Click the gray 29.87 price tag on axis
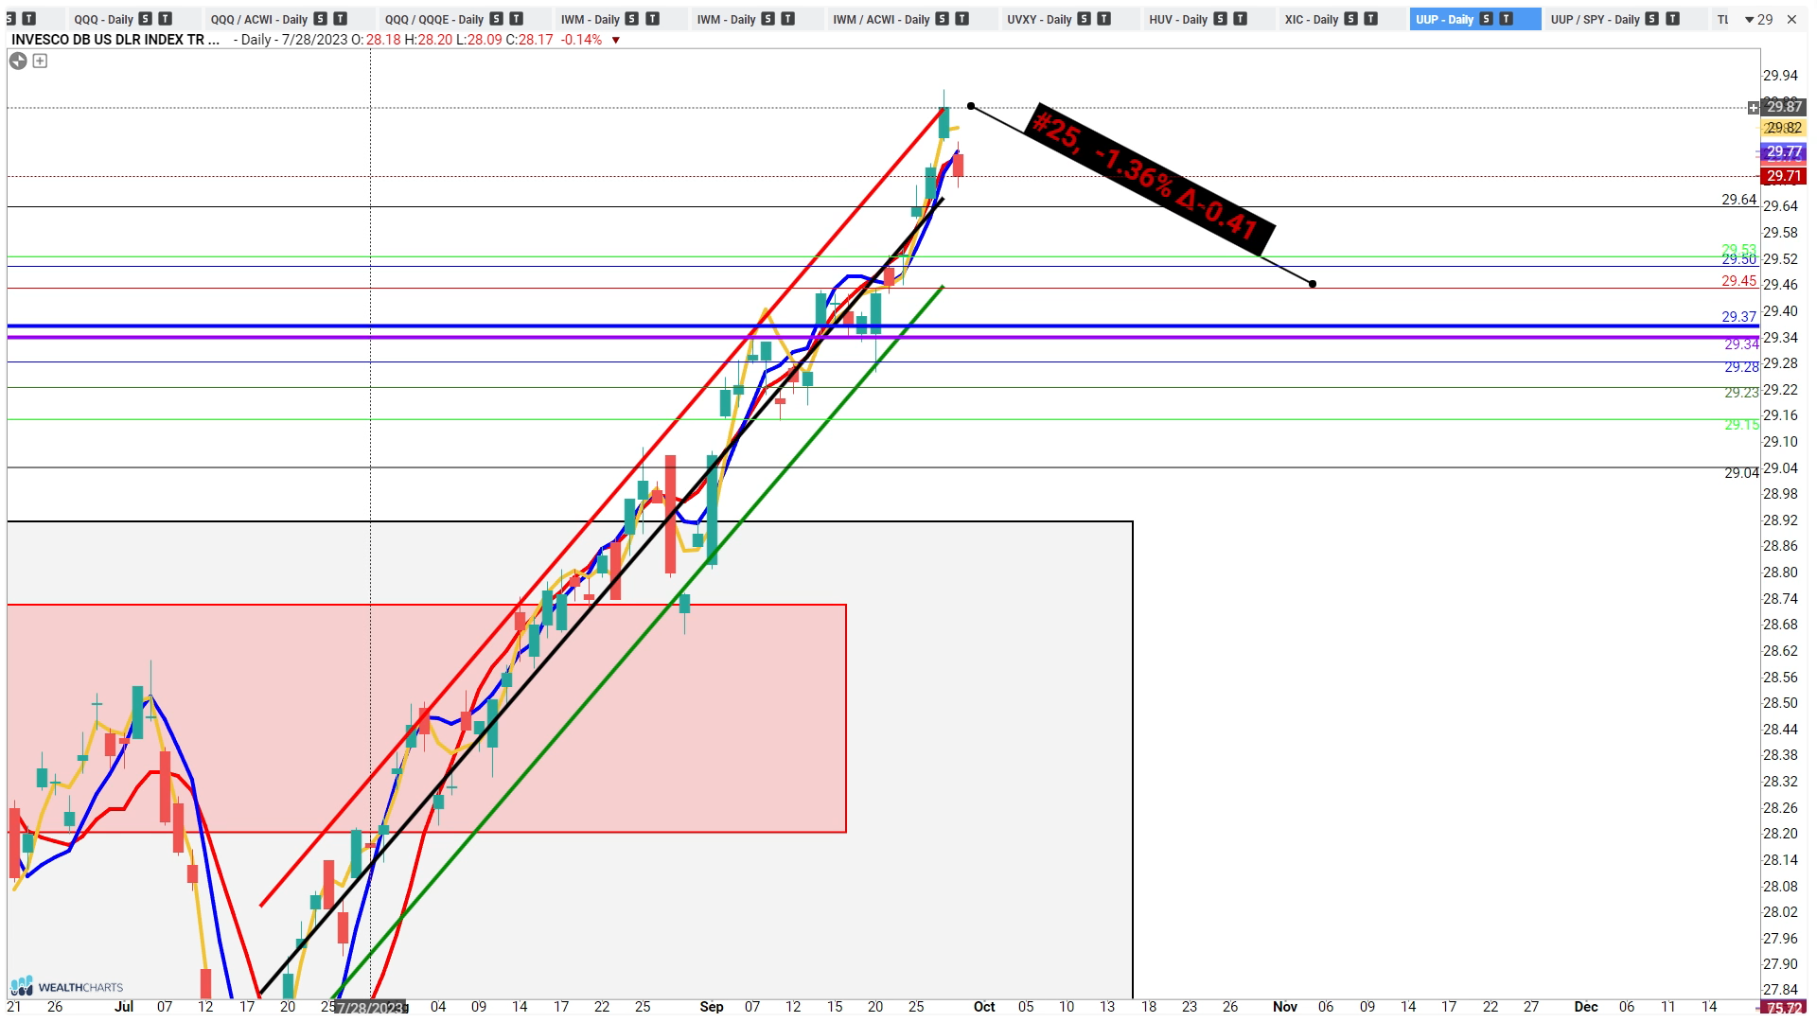This screenshot has width=1817, height=1022. click(x=1784, y=107)
